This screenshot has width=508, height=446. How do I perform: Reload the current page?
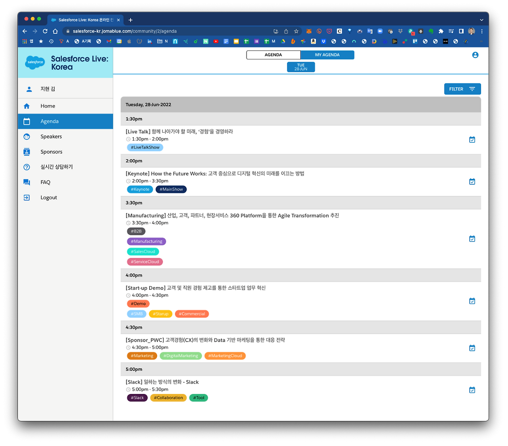tap(45, 31)
